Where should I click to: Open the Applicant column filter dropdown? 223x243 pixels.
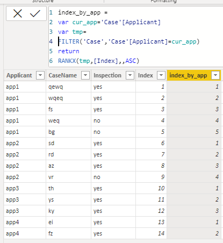click(40, 75)
